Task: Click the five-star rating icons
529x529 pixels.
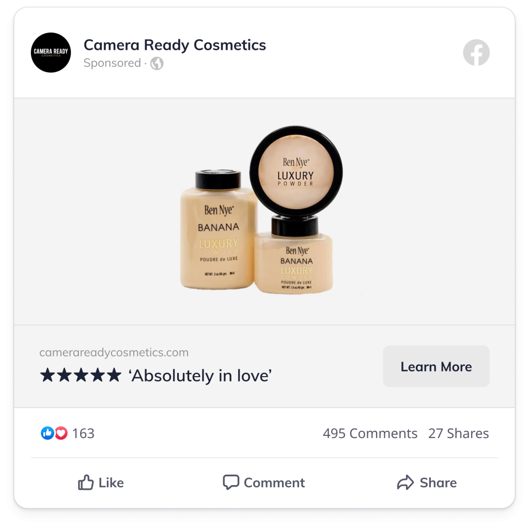Action: pyautogui.click(x=81, y=375)
